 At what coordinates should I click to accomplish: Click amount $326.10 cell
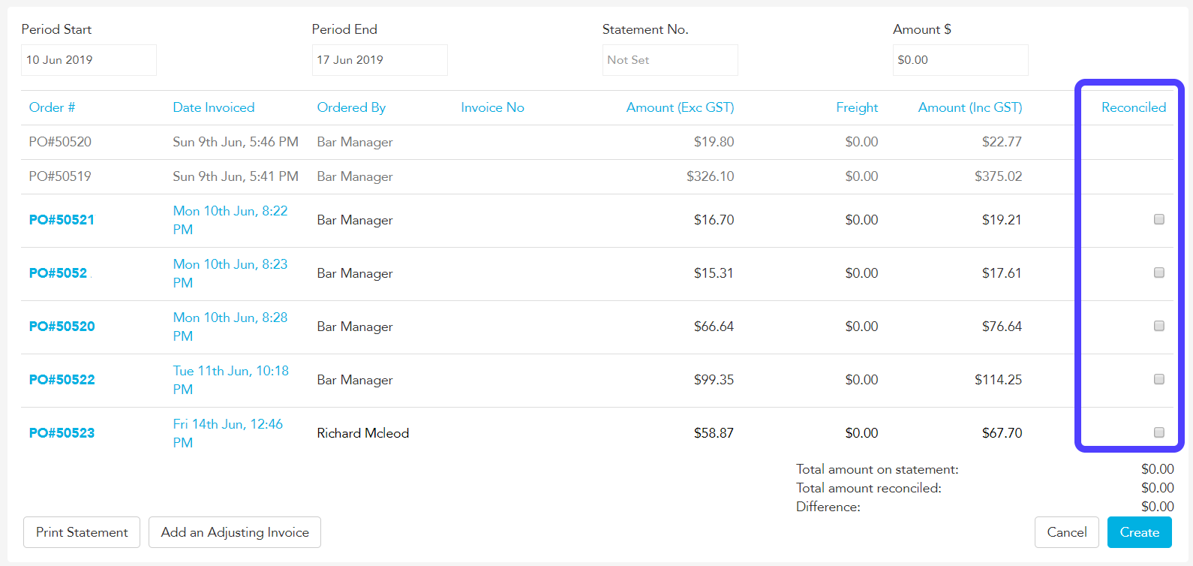point(710,176)
